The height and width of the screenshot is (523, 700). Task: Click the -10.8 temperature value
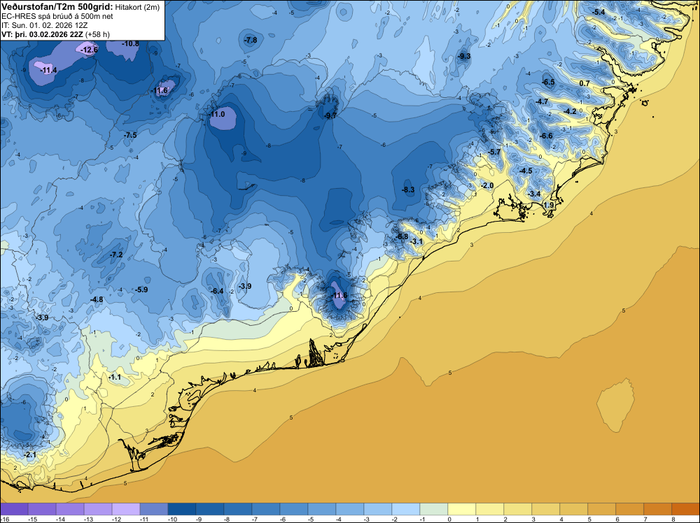[130, 43]
